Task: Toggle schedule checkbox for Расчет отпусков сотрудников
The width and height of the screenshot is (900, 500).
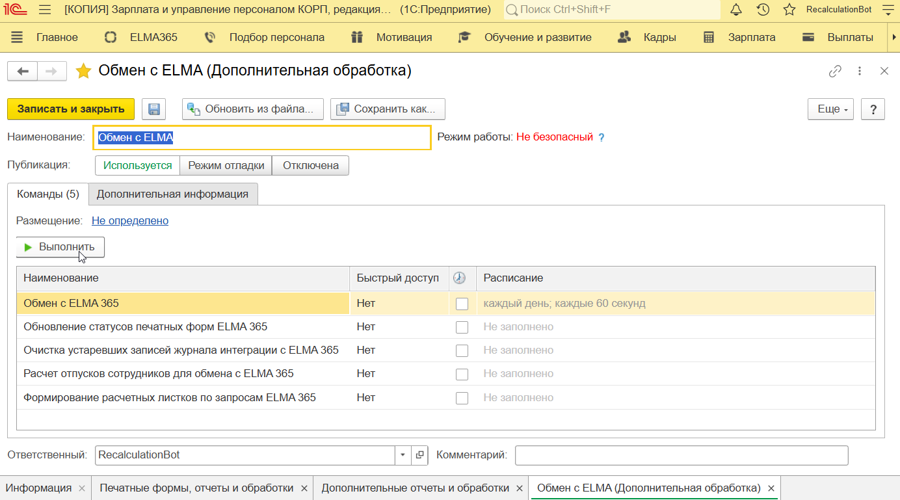Action: (462, 374)
